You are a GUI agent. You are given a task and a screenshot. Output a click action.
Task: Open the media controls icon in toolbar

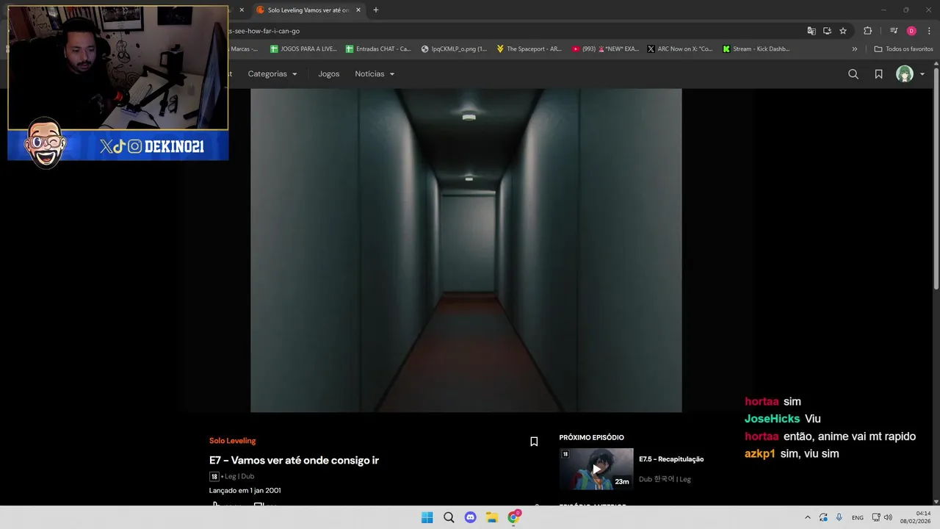click(894, 31)
